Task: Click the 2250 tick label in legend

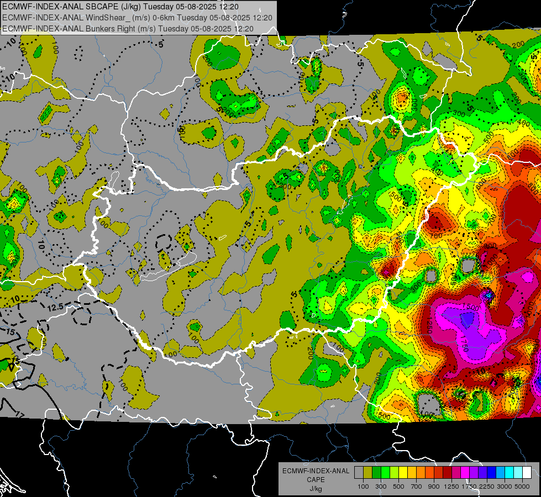Action: point(487,487)
